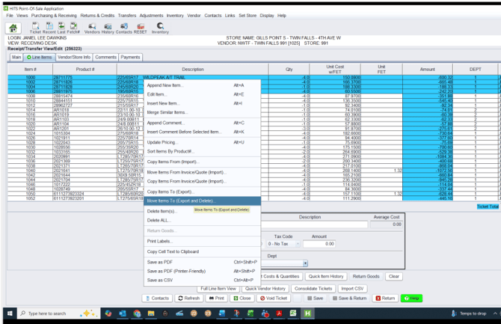Open the Recent toolbar icon

49,28
